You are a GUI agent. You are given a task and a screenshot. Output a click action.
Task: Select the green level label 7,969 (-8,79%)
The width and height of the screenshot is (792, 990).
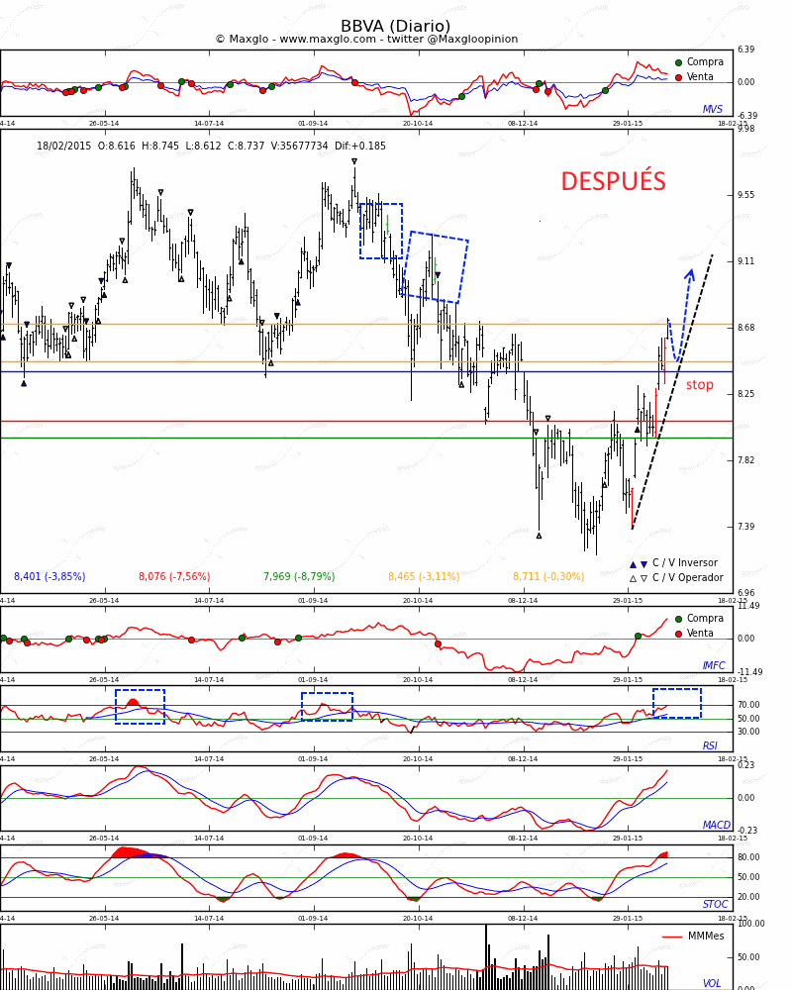point(299,576)
